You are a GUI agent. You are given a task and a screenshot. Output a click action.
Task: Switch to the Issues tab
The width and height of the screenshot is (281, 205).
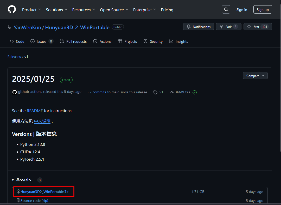tap(41, 41)
